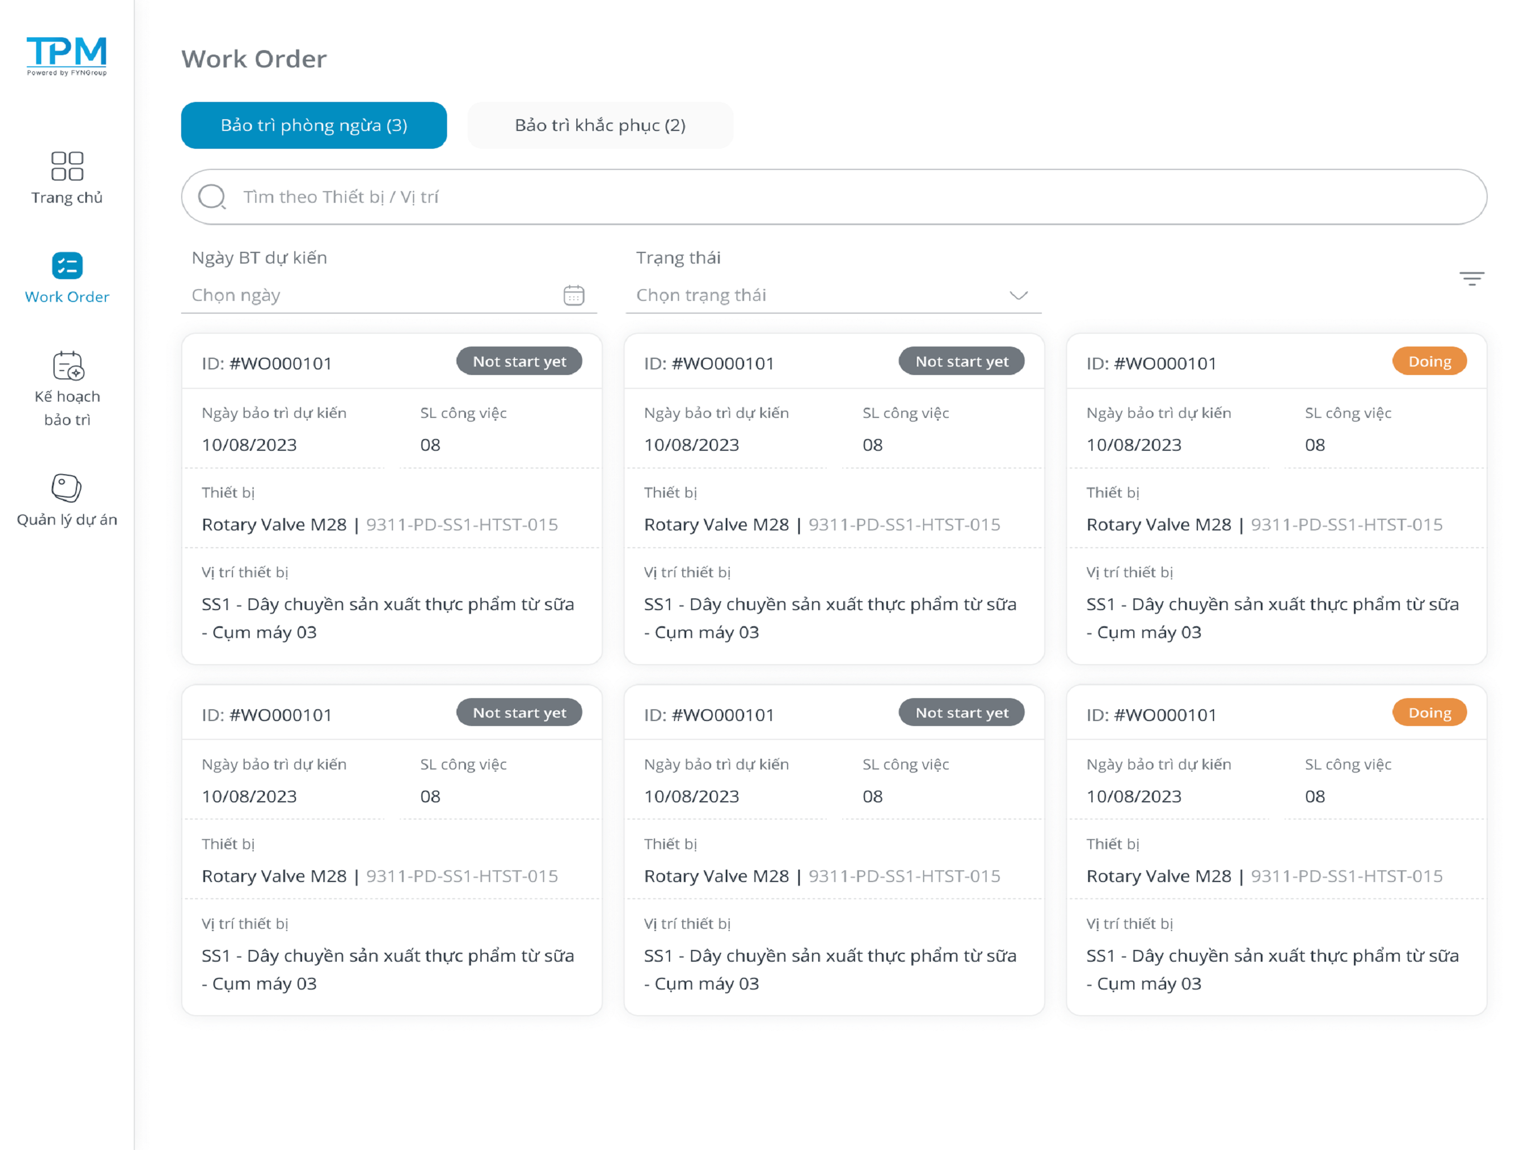The height and width of the screenshot is (1150, 1534).
Task: Click Not start yet badge on bottom-left card
Action: (520, 713)
